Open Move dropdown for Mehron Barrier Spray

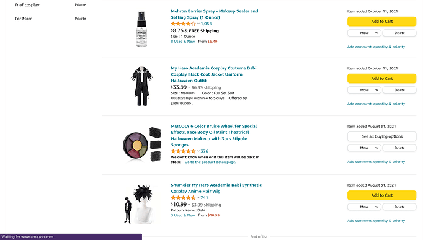coord(364,33)
